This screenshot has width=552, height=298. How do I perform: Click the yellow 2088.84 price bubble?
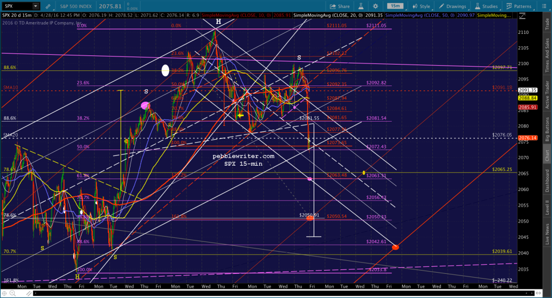pyautogui.click(x=528, y=98)
